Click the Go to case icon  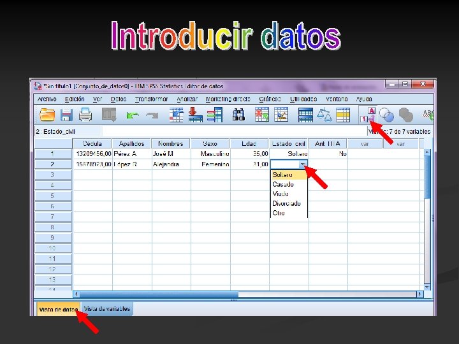[176, 115]
